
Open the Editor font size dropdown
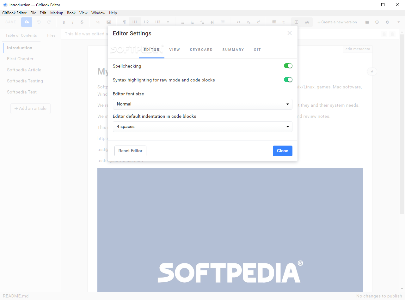[203, 104]
